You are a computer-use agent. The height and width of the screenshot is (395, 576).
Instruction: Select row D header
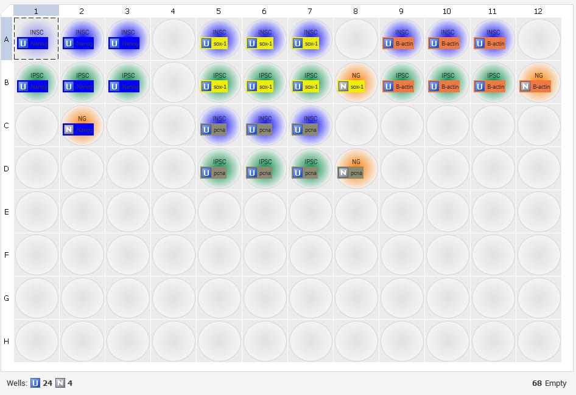point(7,168)
